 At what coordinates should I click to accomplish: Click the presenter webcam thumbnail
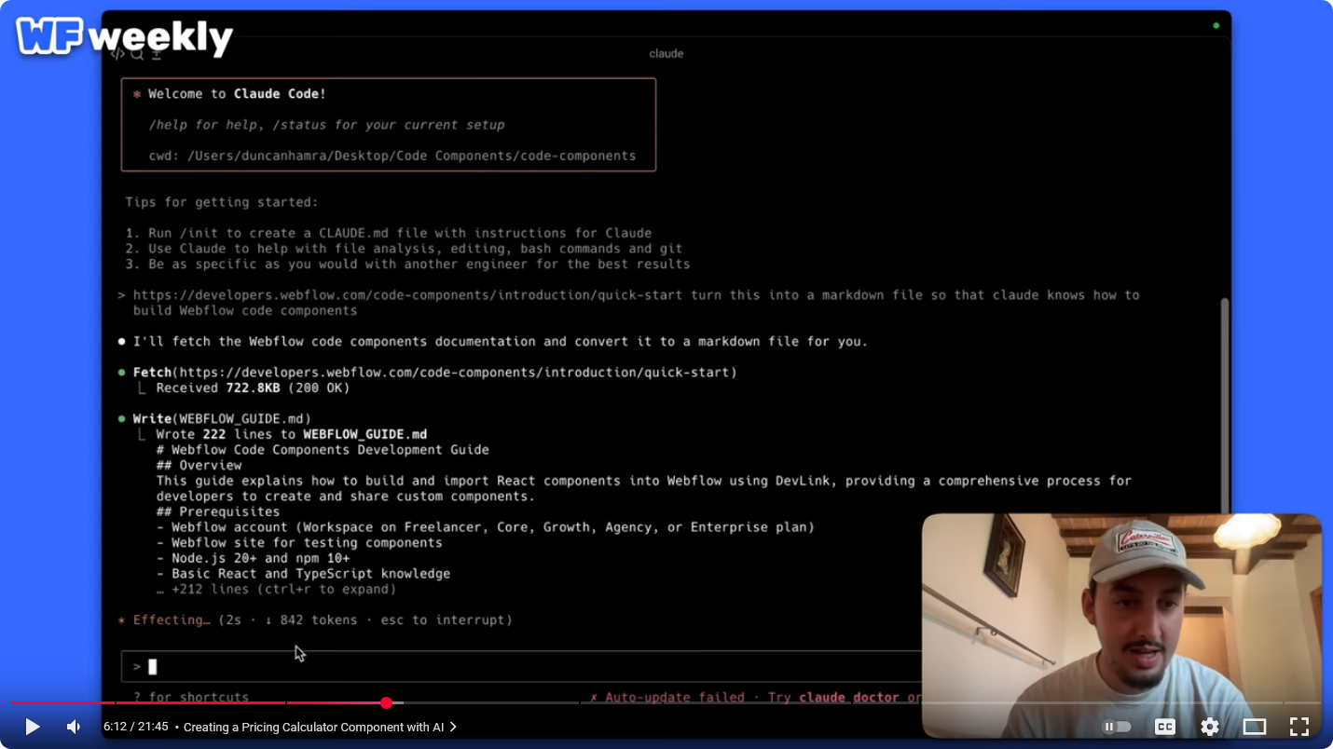[1121, 625]
